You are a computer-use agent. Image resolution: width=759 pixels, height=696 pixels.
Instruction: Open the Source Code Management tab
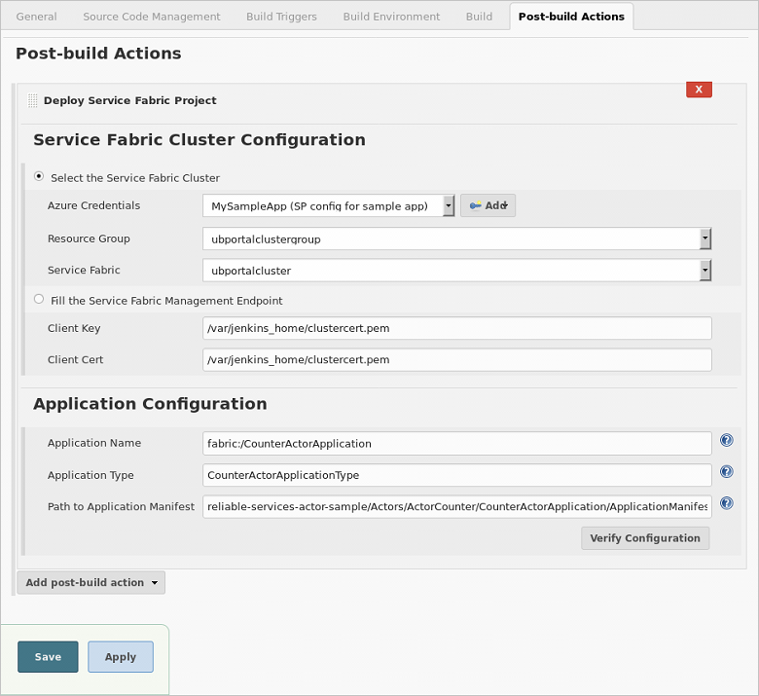152,17
